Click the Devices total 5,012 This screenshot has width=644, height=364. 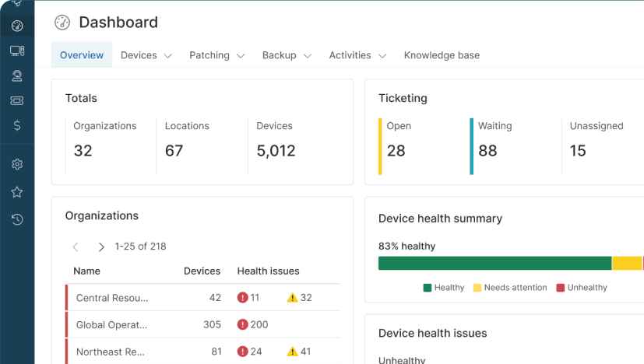point(276,151)
